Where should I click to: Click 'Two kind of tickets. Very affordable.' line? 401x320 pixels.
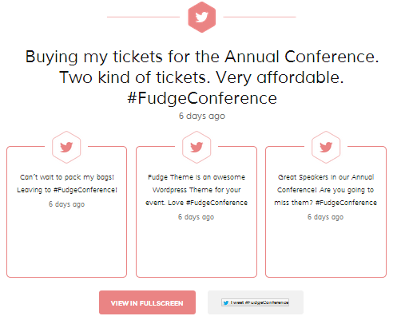[201, 77]
